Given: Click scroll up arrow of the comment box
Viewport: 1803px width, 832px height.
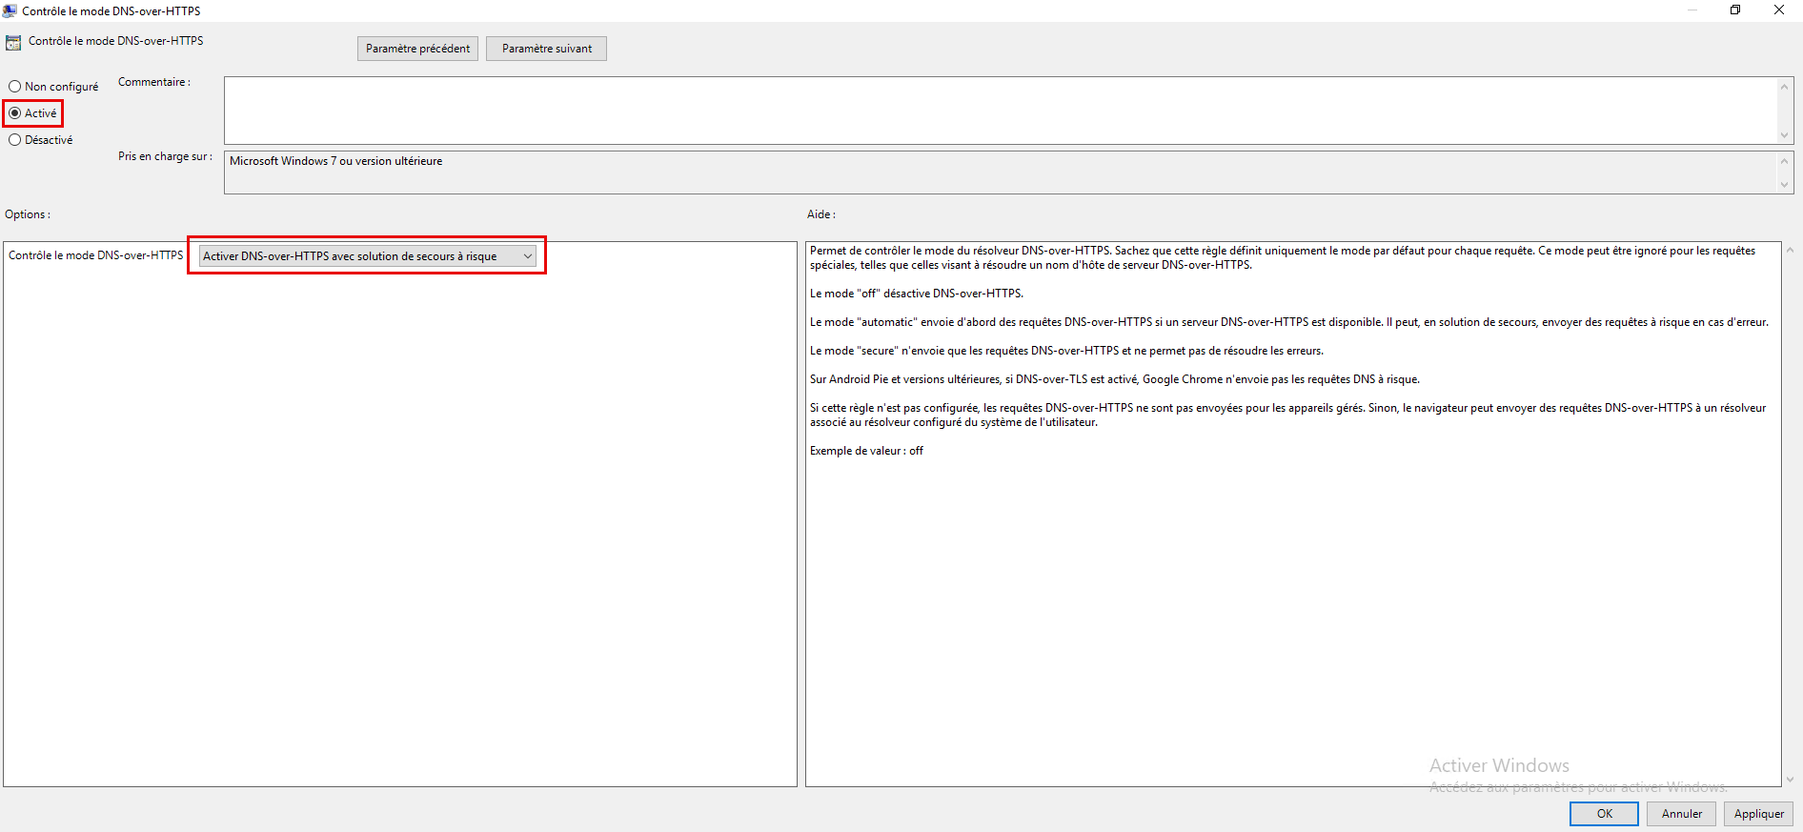Looking at the screenshot, I should pyautogui.click(x=1785, y=87).
